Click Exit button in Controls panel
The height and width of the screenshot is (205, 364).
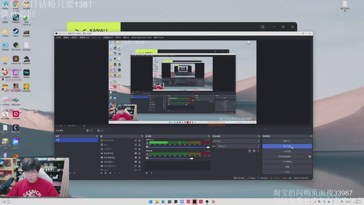point(287,172)
